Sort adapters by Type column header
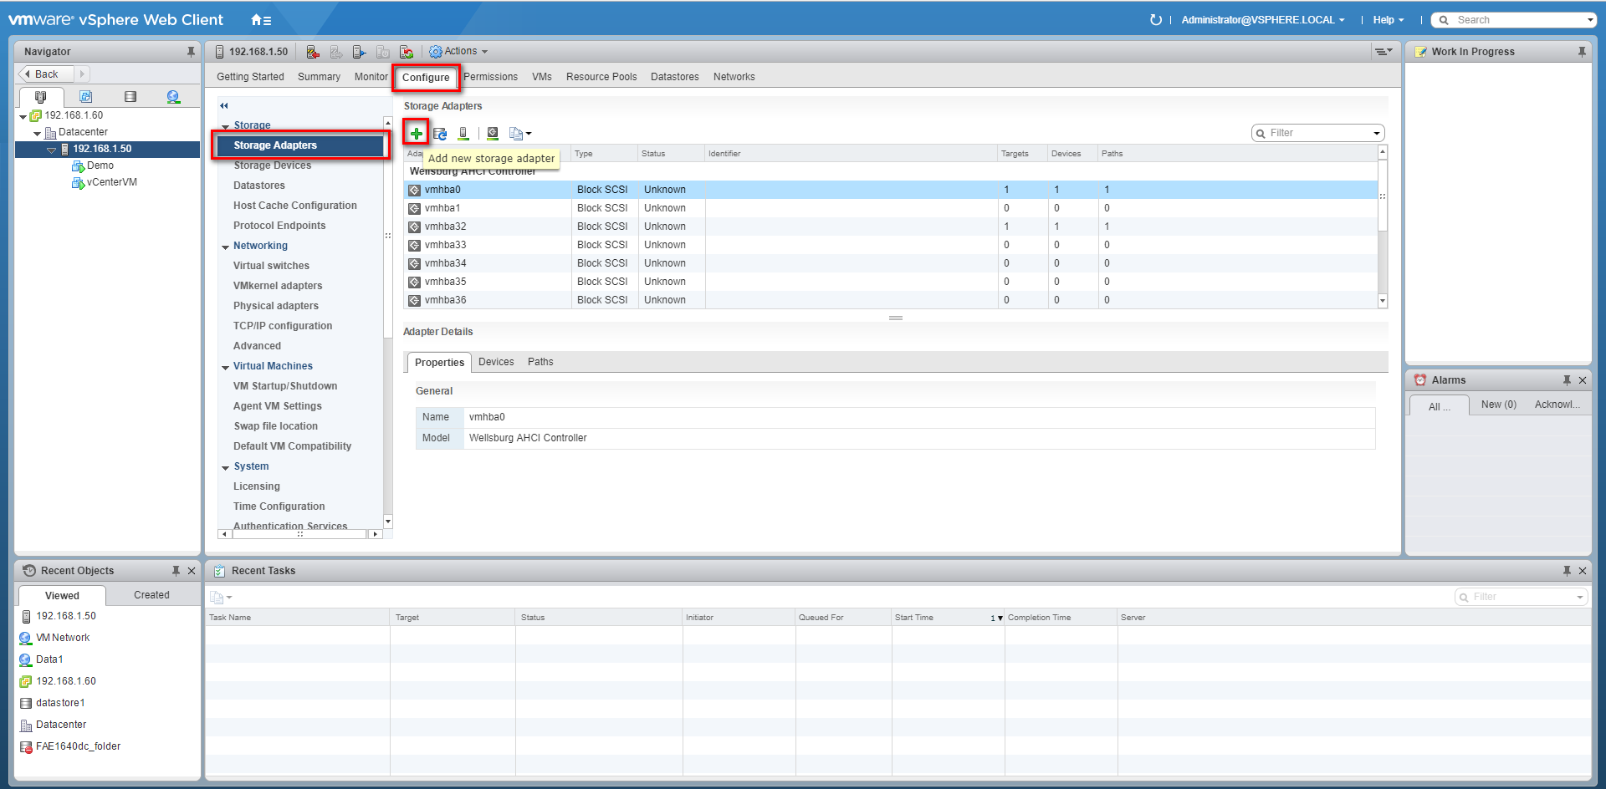 coord(605,154)
